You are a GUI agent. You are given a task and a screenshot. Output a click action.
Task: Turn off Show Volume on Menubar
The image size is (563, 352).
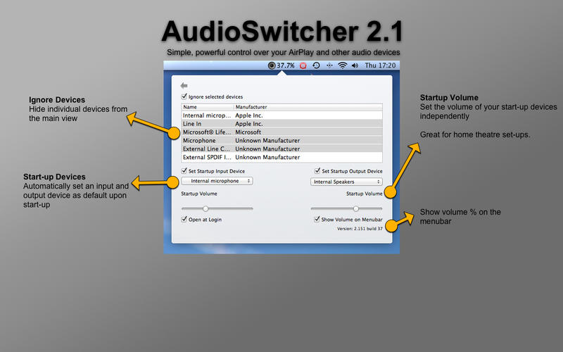[317, 220]
